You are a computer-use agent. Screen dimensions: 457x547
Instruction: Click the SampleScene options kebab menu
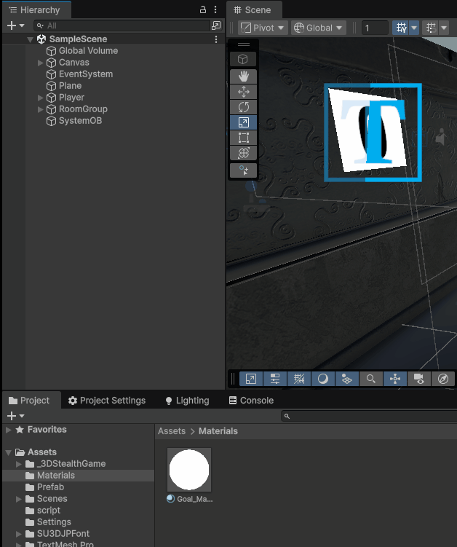pyautogui.click(x=216, y=39)
